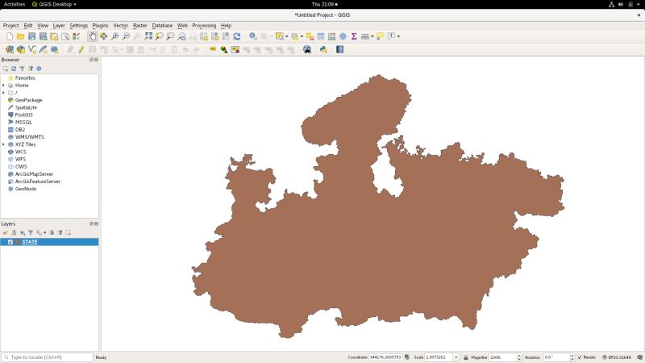645x363 pixels.
Task: Filter Browser panel with funnel icon
Action: pos(22,69)
